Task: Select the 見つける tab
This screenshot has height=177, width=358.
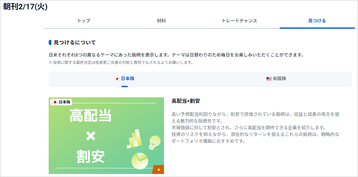Action: pos(317,21)
